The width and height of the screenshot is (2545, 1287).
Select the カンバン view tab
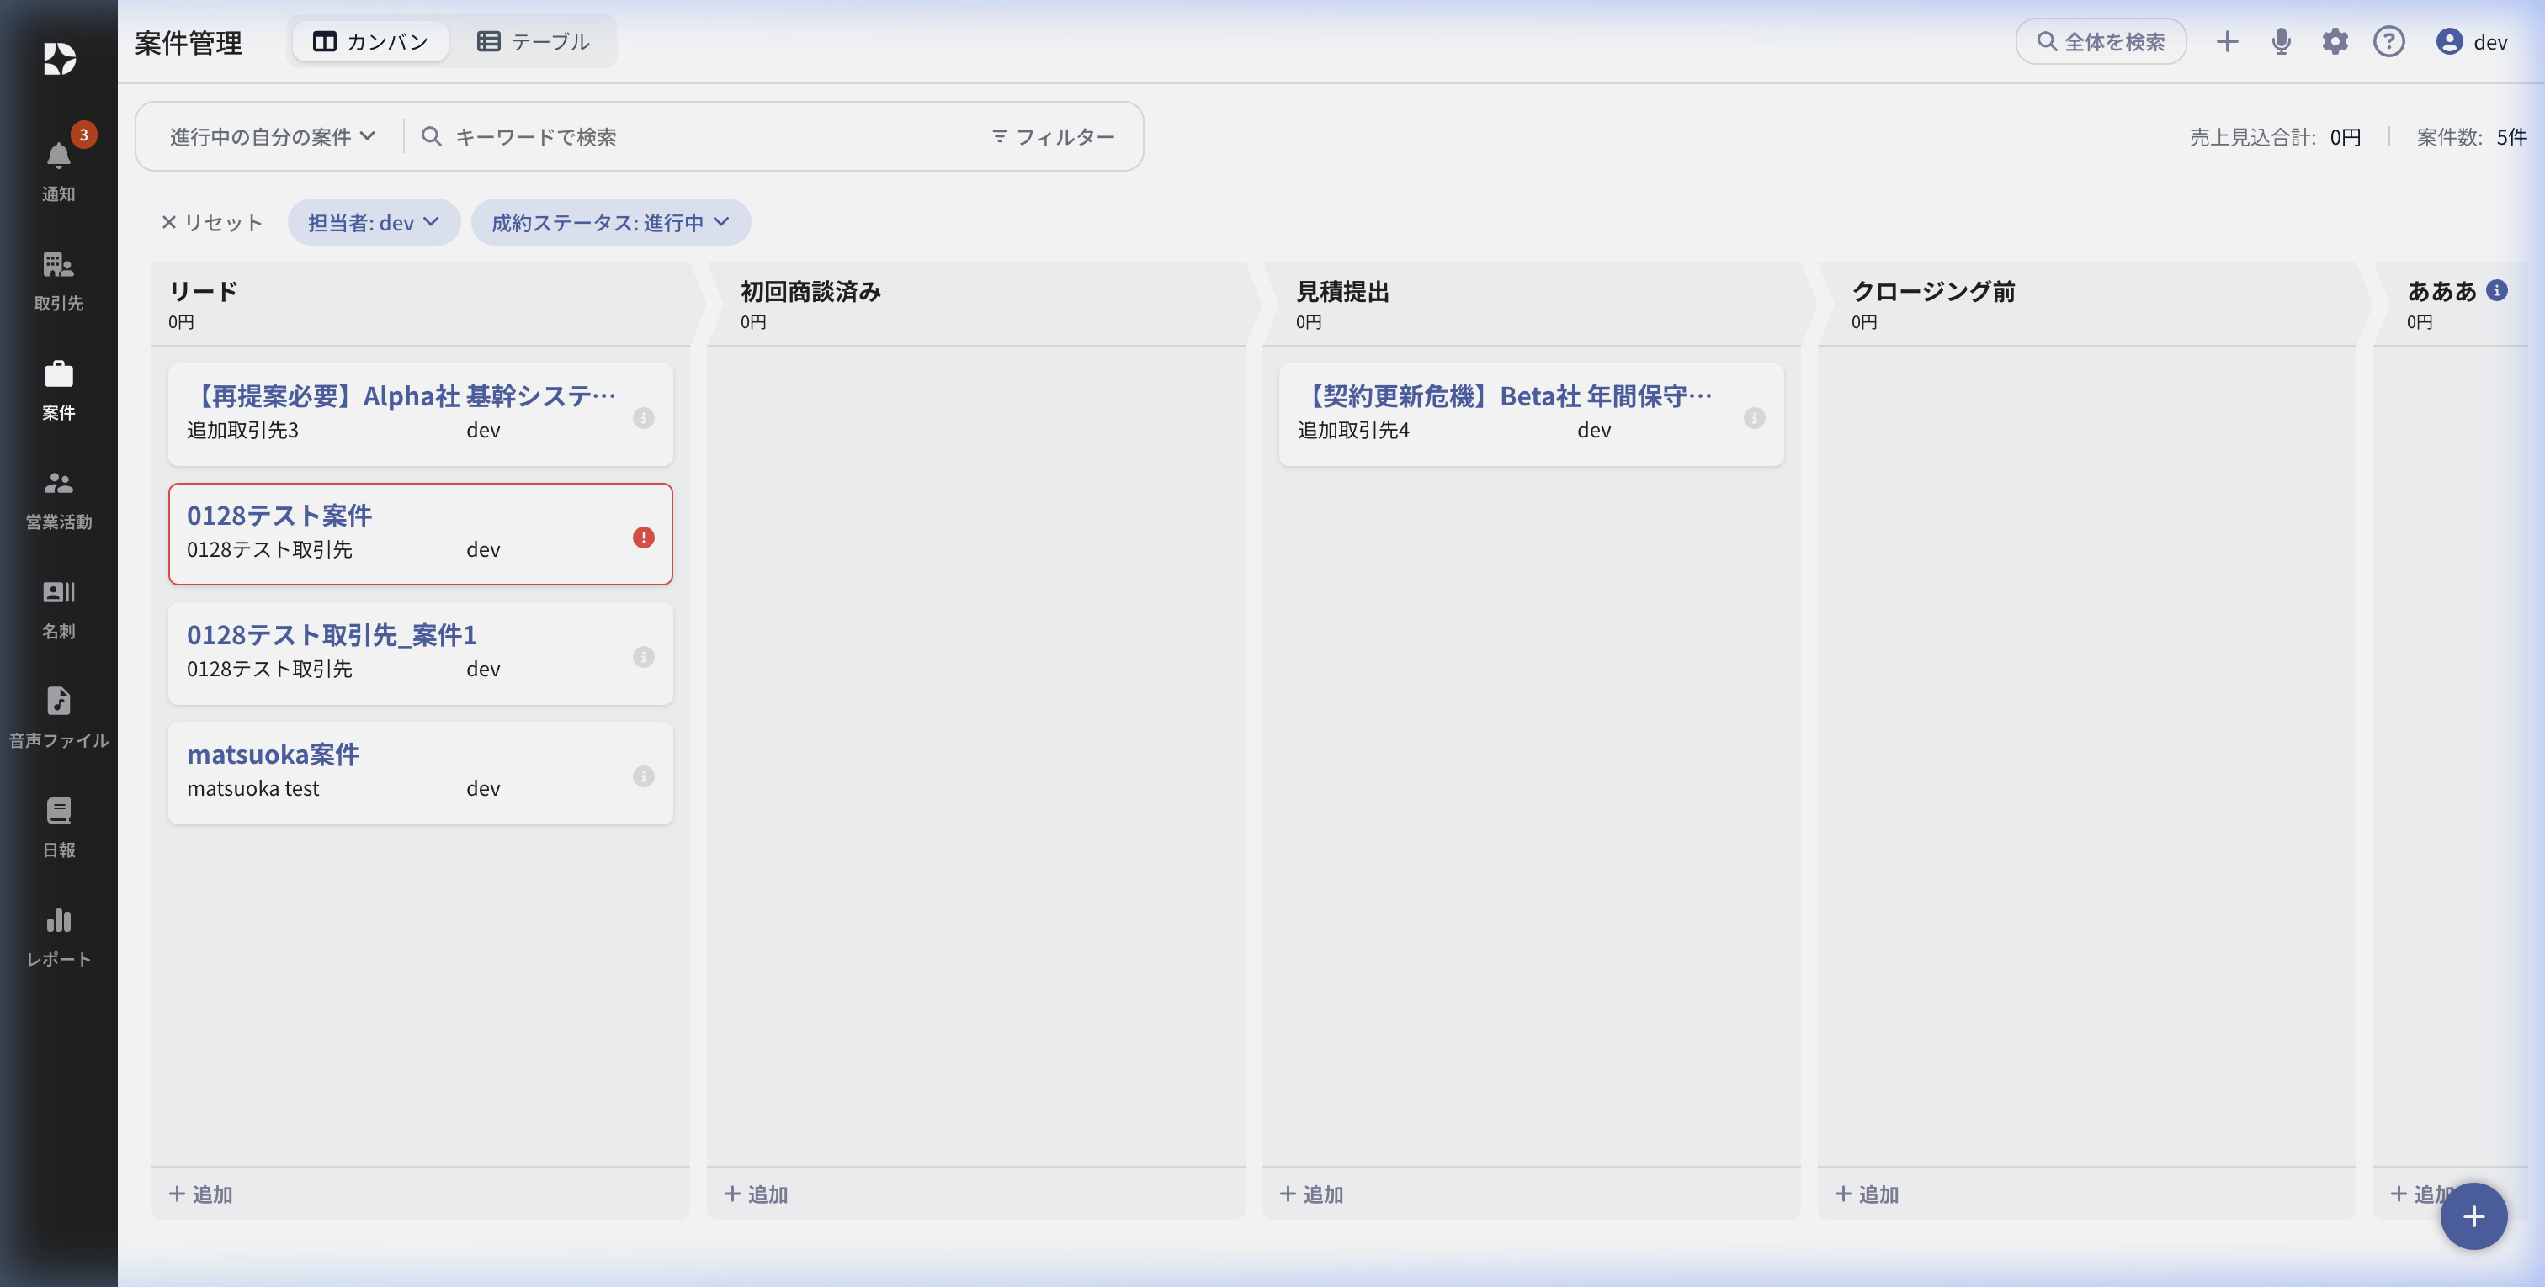[370, 41]
